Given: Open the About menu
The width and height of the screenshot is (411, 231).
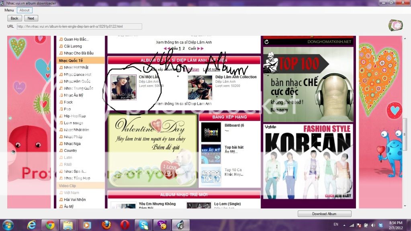Looking at the screenshot, I should click(x=25, y=10).
